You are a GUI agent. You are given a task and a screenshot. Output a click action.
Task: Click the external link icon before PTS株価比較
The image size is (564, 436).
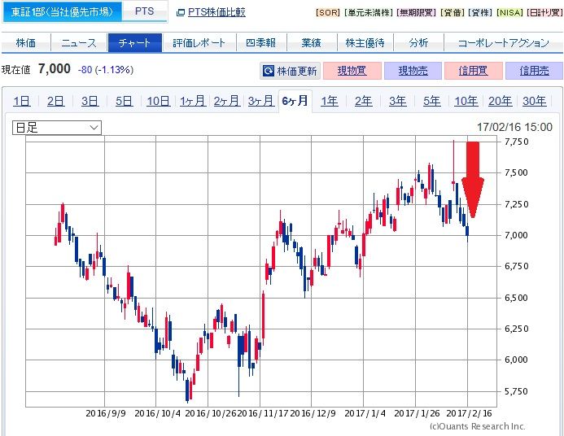coord(181,13)
